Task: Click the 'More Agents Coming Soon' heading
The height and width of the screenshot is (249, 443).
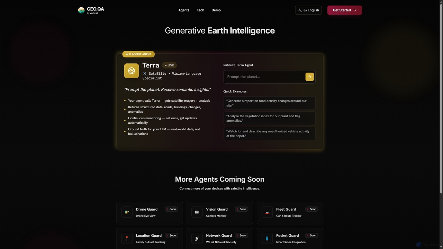Action: pyautogui.click(x=220, y=179)
